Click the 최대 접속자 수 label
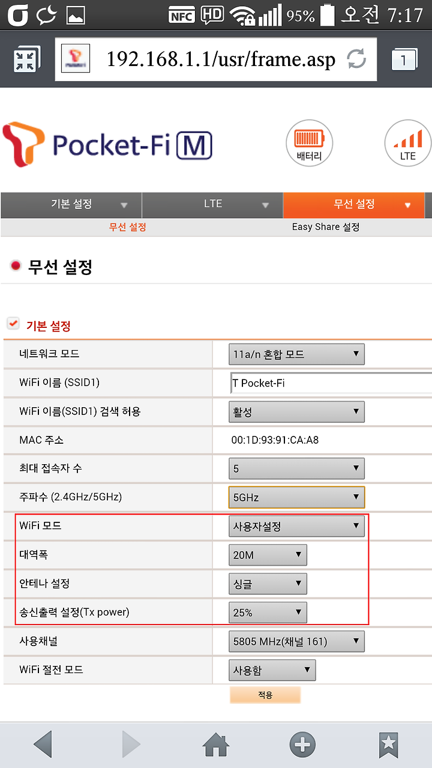 coord(50,468)
